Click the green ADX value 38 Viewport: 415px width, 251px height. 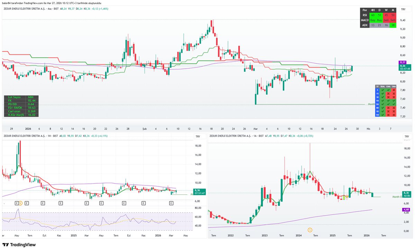(x=393, y=25)
